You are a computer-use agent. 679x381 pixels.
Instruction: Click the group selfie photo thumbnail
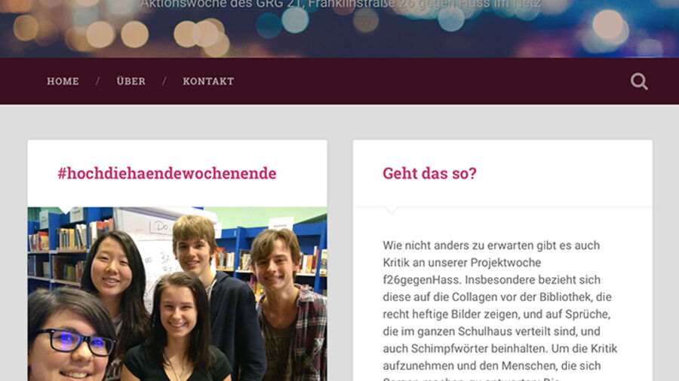click(177, 294)
